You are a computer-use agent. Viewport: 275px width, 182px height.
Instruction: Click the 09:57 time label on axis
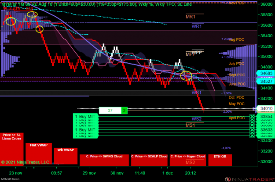coord(56,173)
